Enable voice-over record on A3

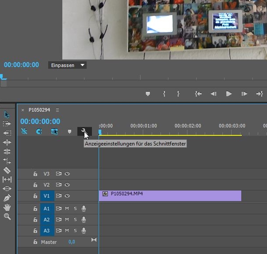coord(84,231)
